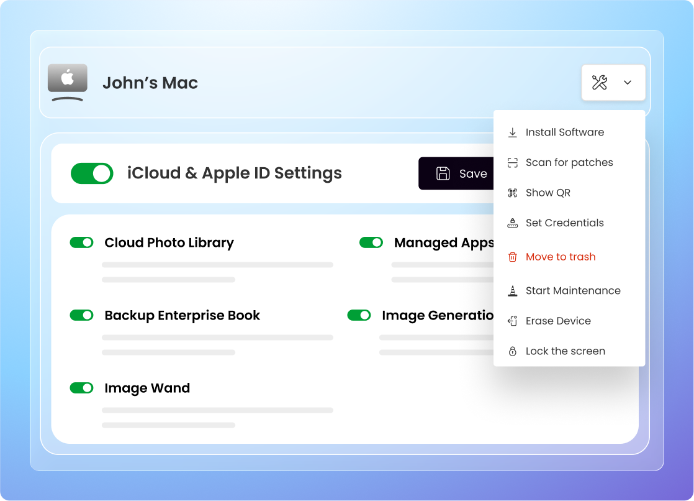
Task: Click the Erase Device icon
Action: [x=512, y=321]
